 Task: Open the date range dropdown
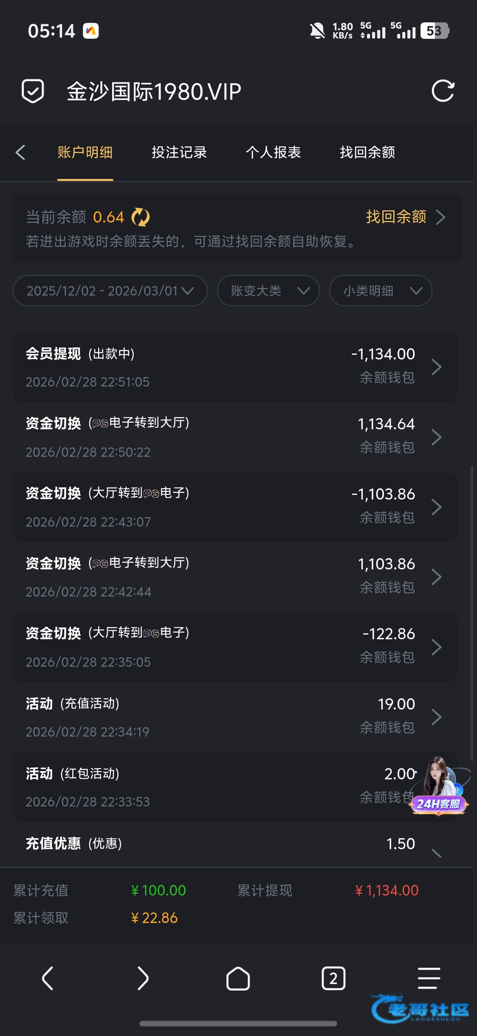pos(110,291)
